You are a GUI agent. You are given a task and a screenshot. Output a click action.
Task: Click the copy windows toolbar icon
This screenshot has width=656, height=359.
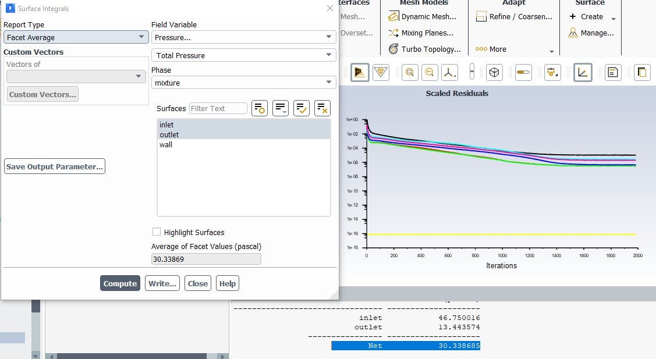642,72
